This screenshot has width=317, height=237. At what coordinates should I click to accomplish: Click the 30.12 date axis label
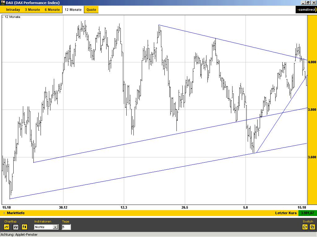(x=63, y=207)
